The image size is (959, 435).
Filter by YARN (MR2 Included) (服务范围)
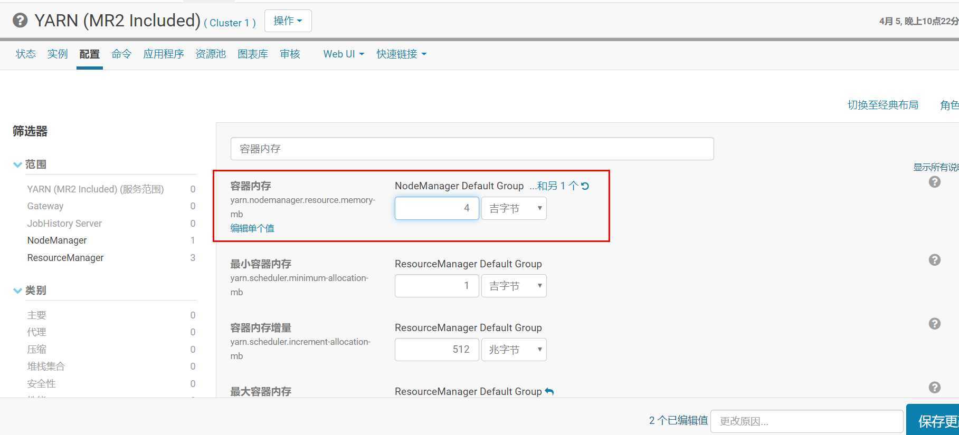click(96, 189)
